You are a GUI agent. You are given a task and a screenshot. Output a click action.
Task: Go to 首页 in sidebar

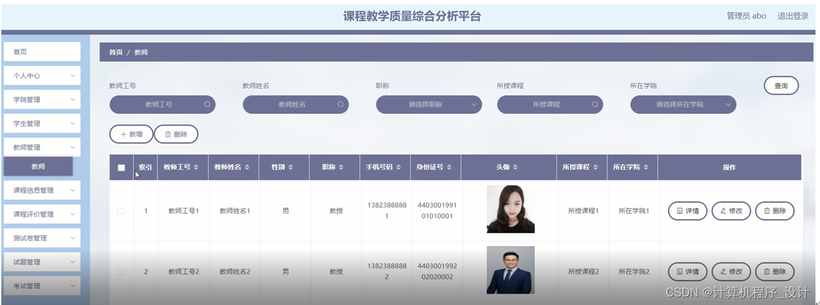42,52
